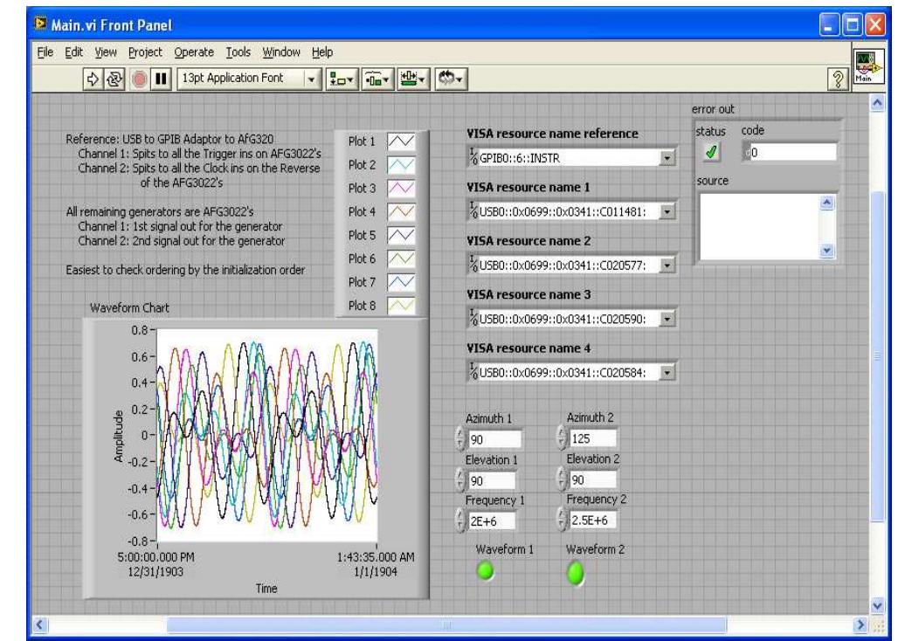905x641 pixels.
Task: Open the Project menu
Action: [145, 52]
